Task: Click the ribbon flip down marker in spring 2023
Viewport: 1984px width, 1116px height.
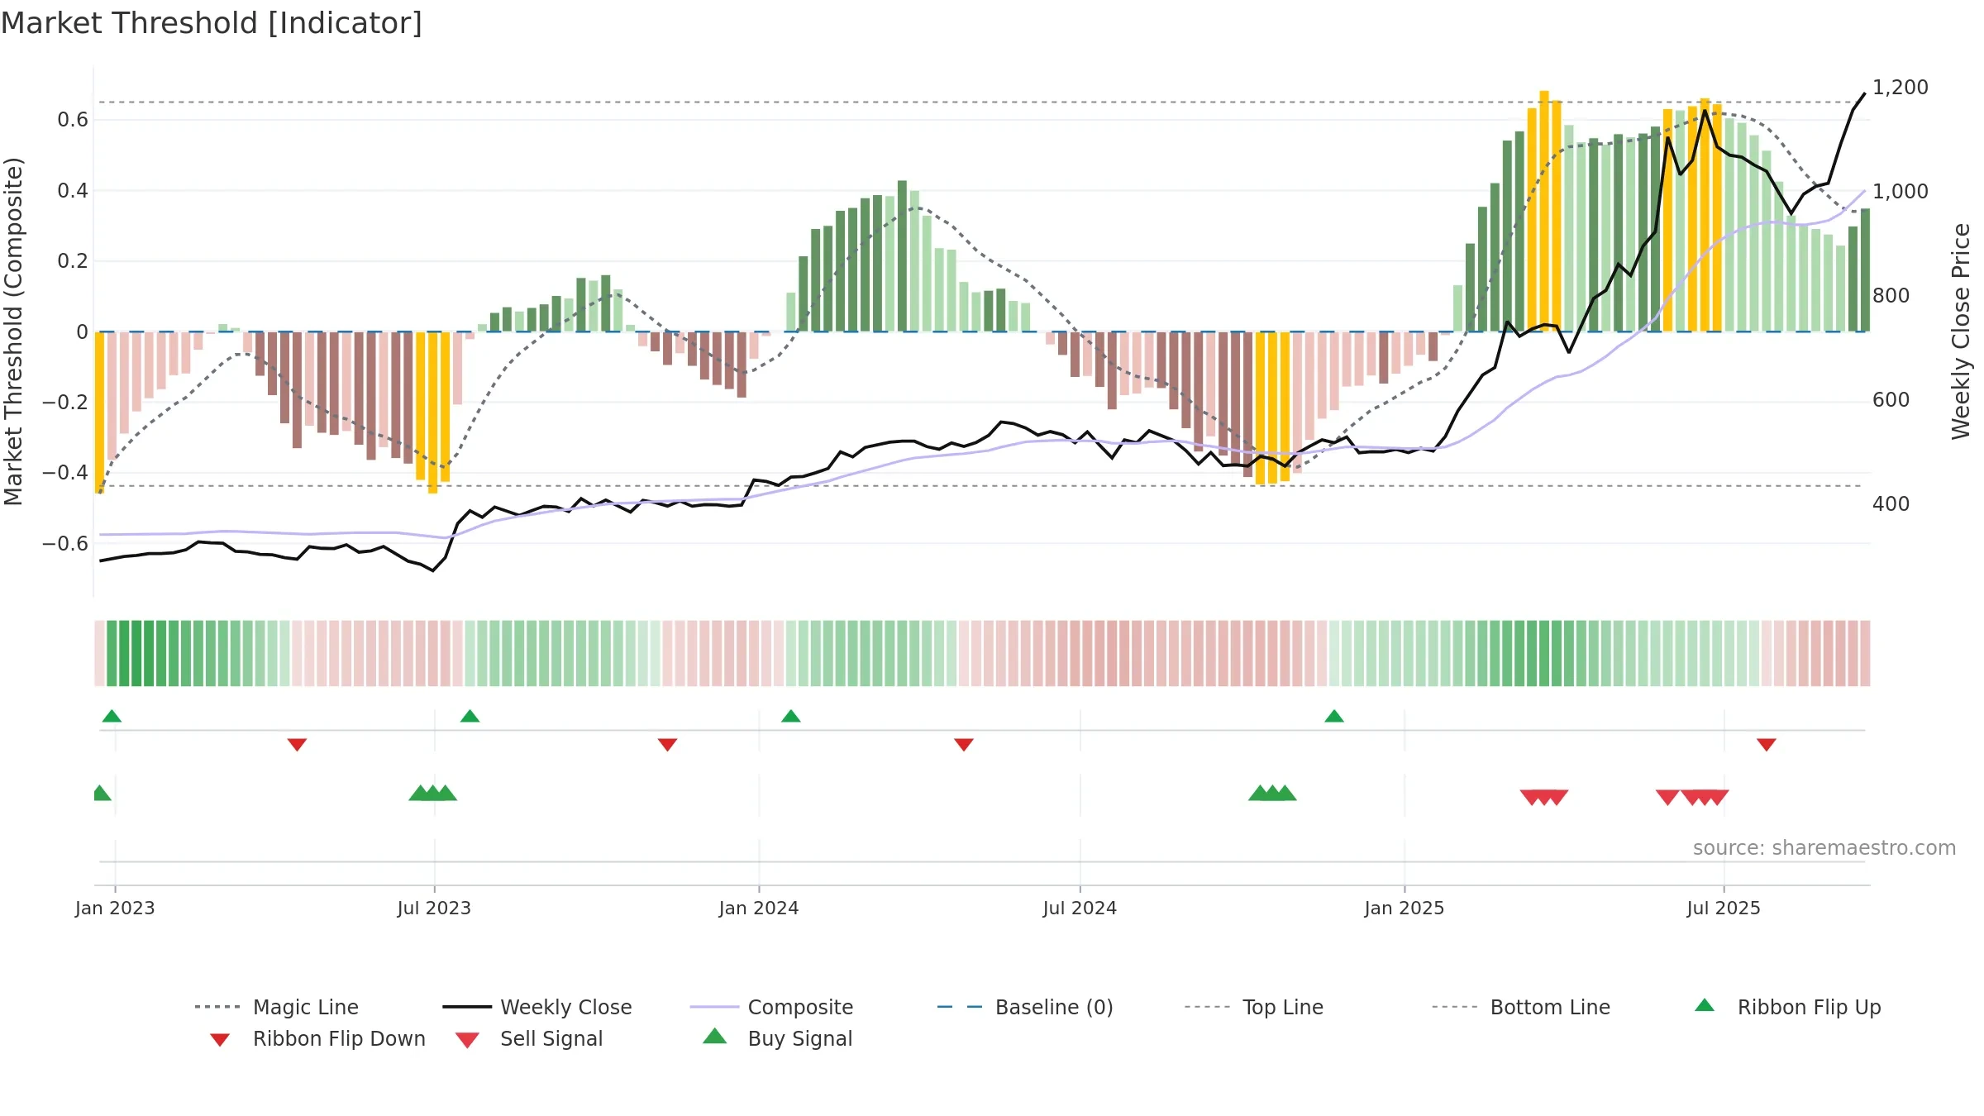Action: coord(297,745)
